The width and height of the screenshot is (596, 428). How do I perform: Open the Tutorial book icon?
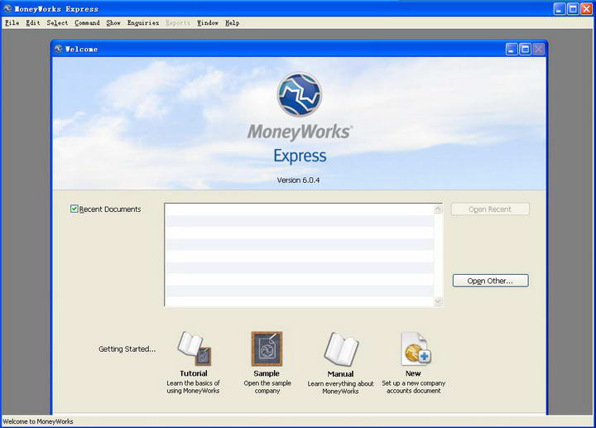(x=195, y=349)
